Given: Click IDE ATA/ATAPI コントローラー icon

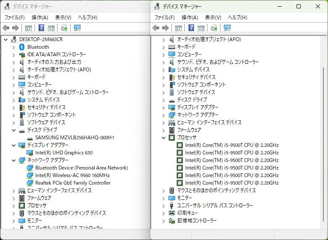Looking at the screenshot, I should coord(22,55).
